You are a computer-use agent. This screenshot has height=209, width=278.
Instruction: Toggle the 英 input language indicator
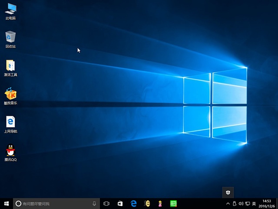click(x=253, y=204)
